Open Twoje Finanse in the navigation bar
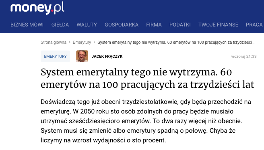Image resolution: width=264 pixels, height=150 pixels. point(218,25)
